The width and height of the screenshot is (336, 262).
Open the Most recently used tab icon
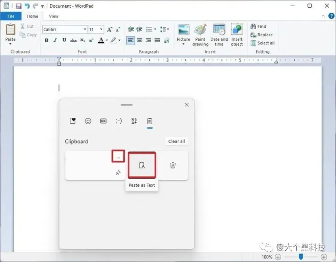pos(73,121)
